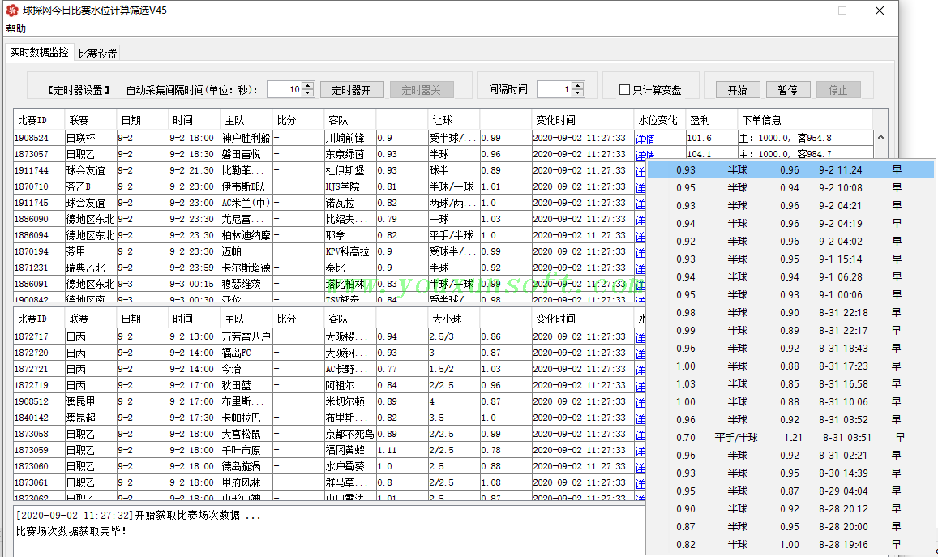Click KPV科高拉 away team cell

[x=350, y=251]
